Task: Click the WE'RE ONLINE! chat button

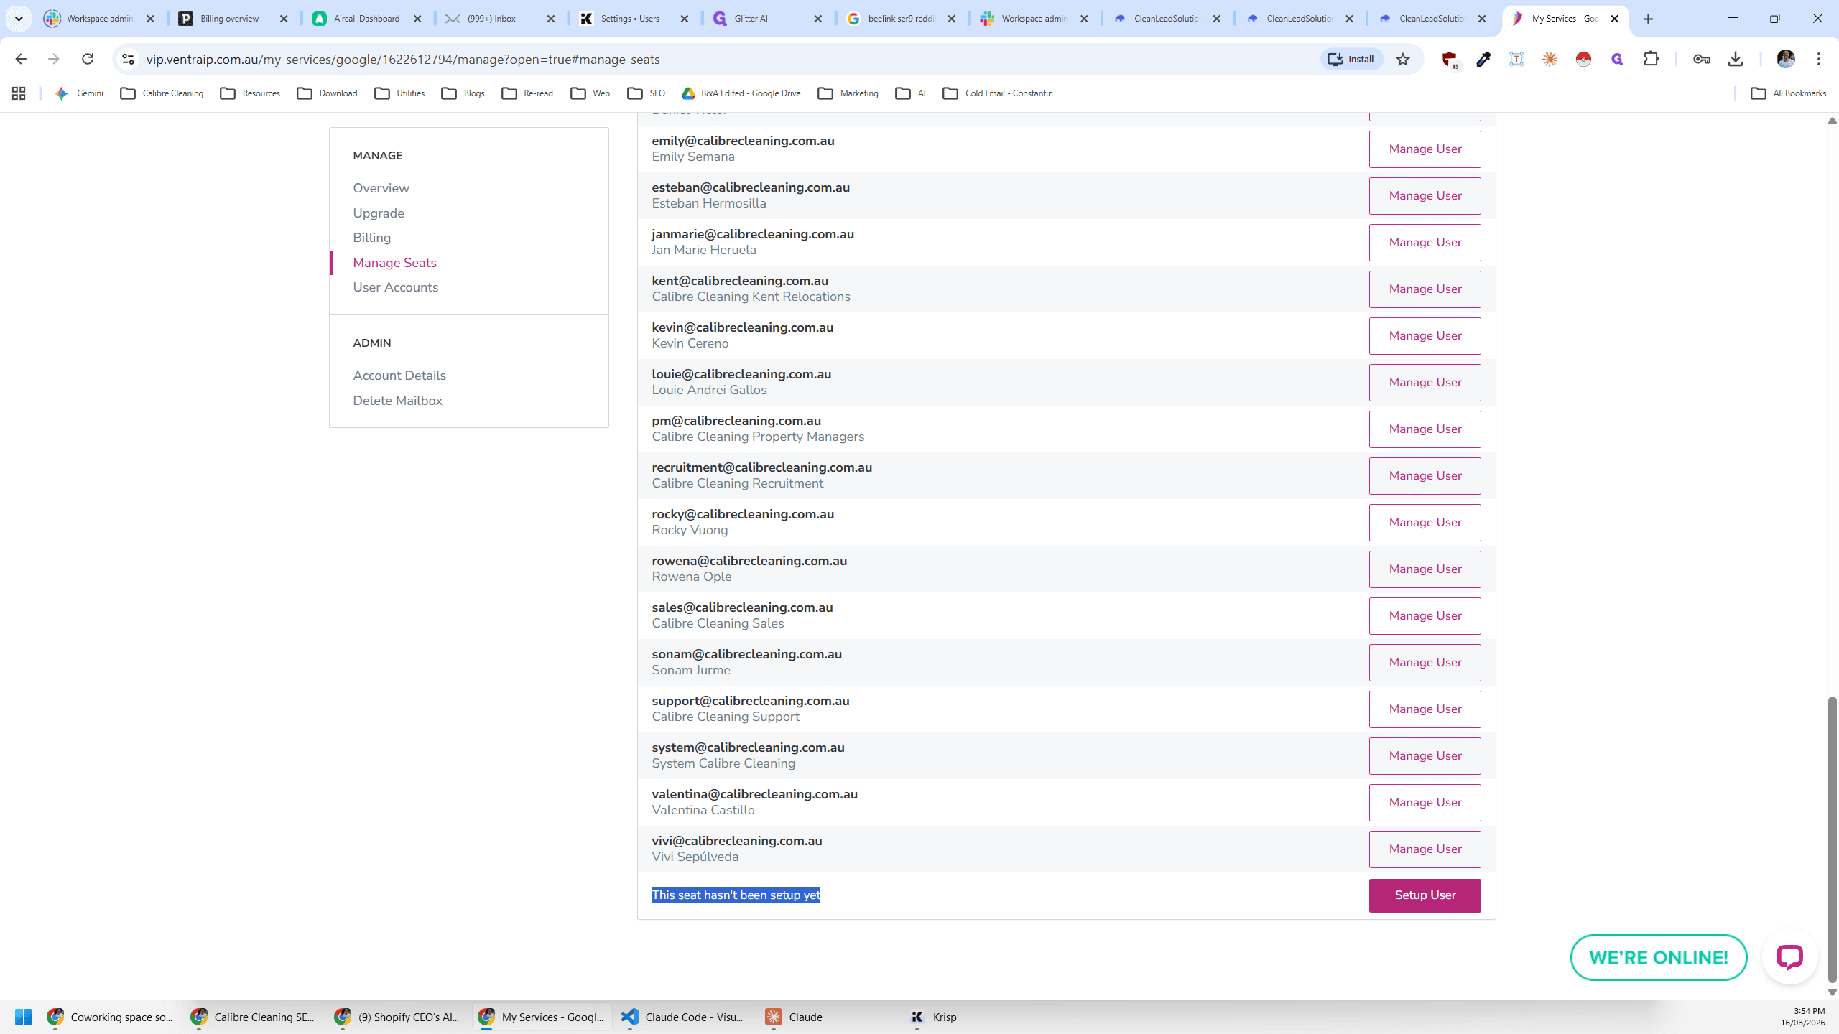Action: tap(1658, 957)
